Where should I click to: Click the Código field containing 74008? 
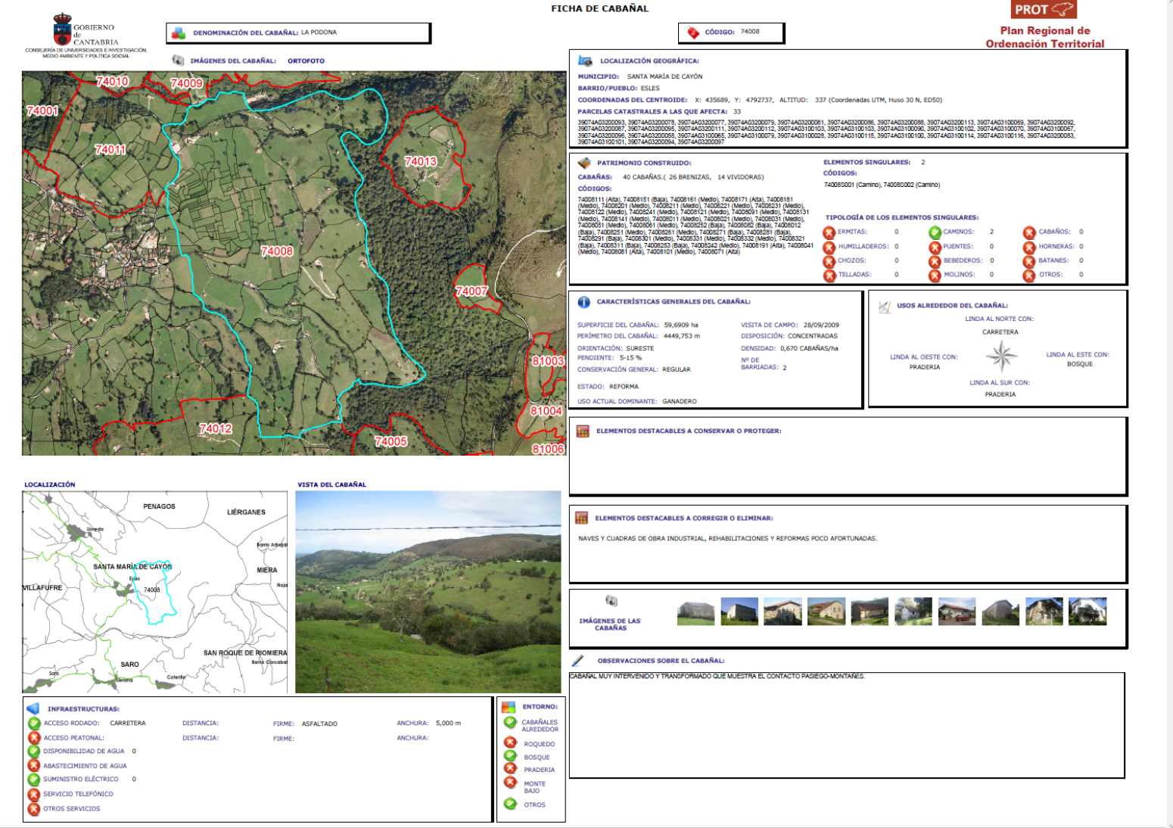point(731,33)
